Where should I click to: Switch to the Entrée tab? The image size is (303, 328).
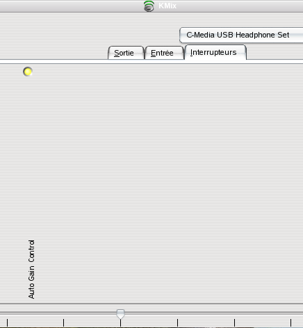164,53
